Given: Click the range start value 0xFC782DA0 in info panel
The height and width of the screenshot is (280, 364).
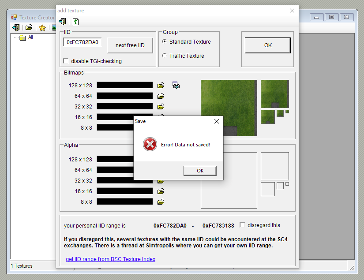Looking at the screenshot, I should pyautogui.click(x=170, y=226).
